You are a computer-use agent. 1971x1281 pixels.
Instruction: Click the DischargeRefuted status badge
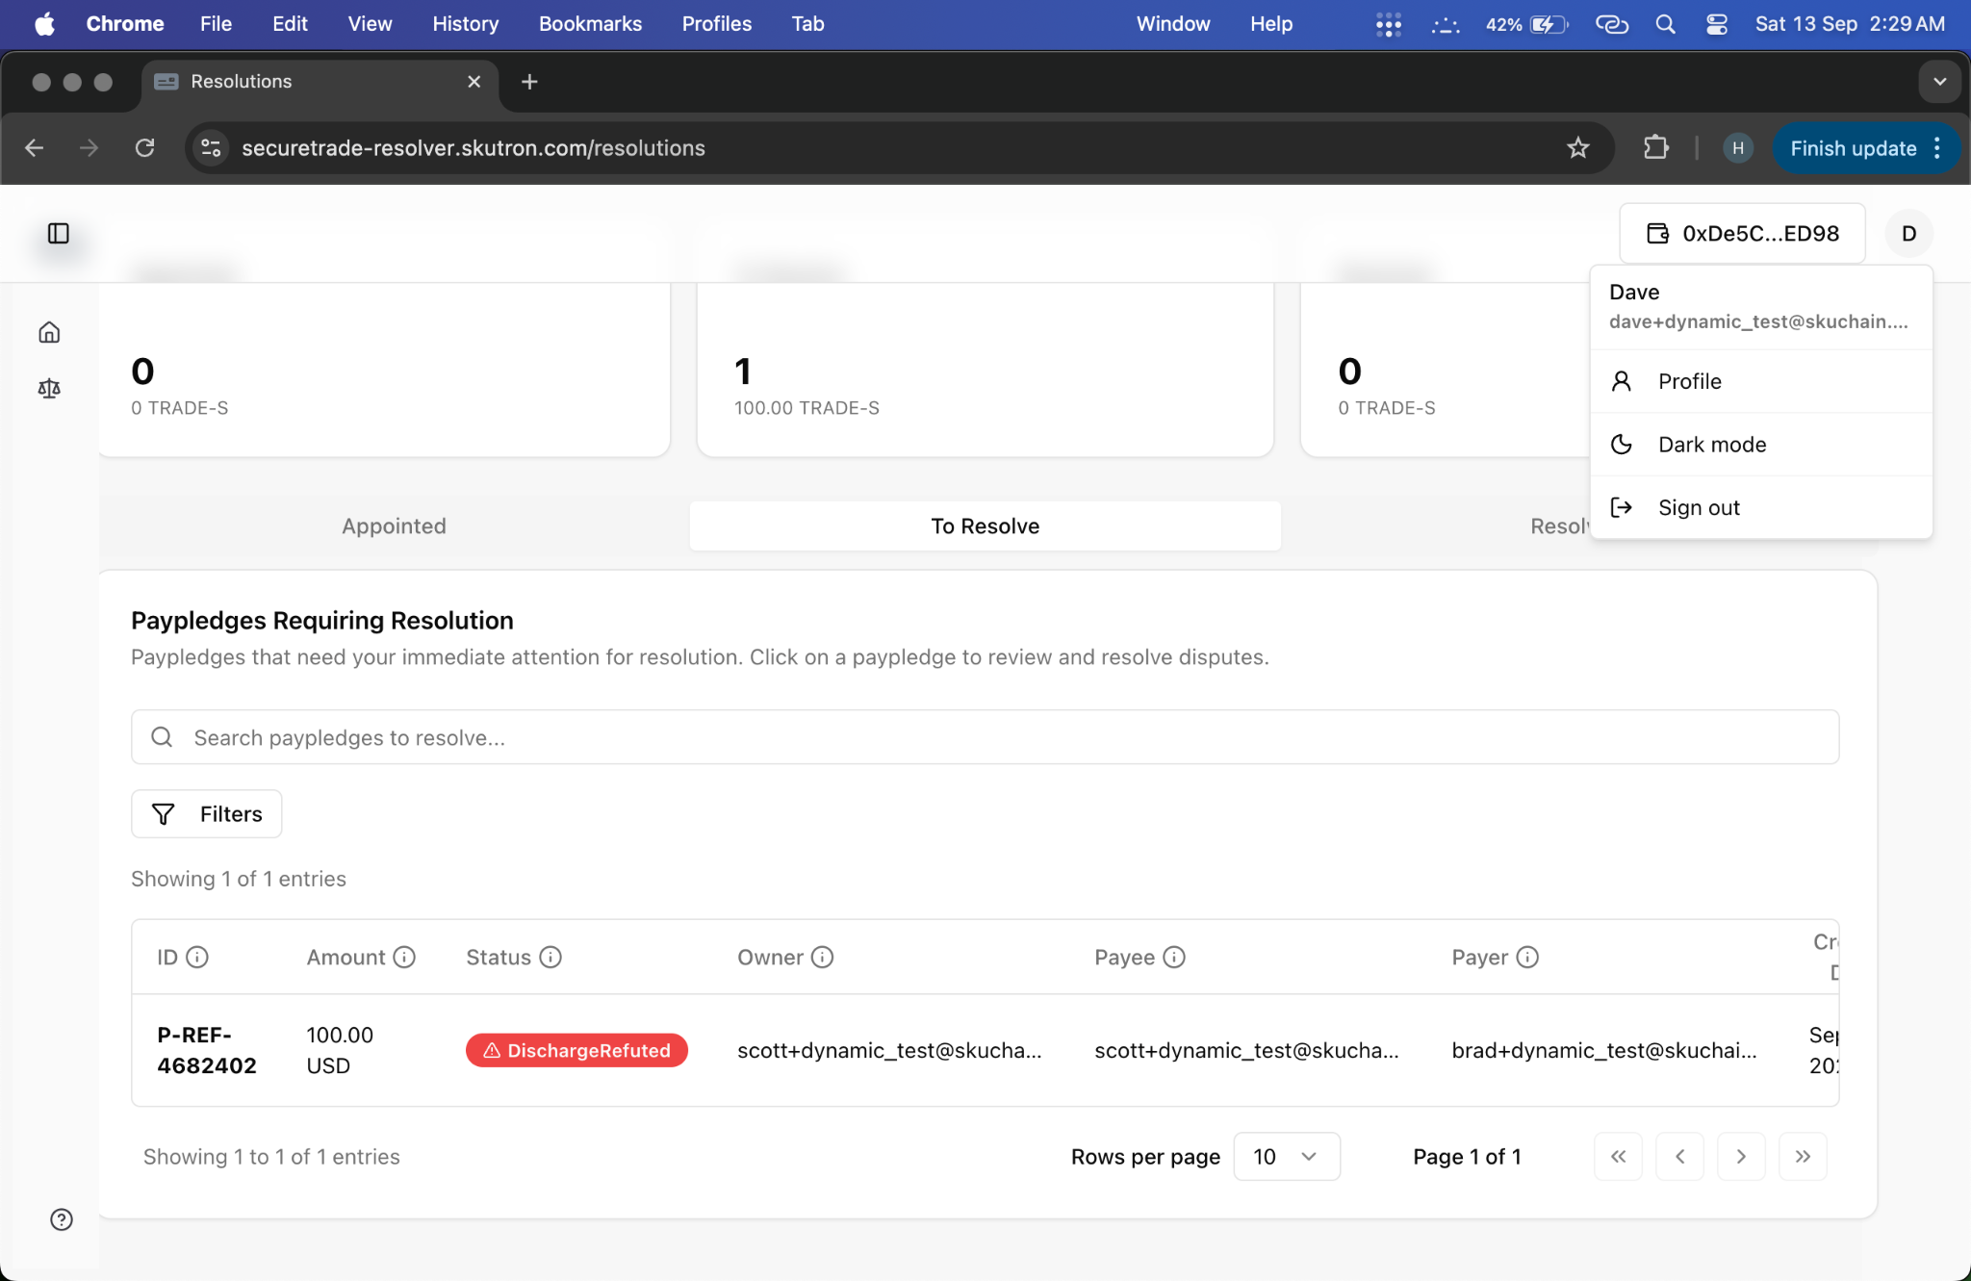[x=576, y=1050]
